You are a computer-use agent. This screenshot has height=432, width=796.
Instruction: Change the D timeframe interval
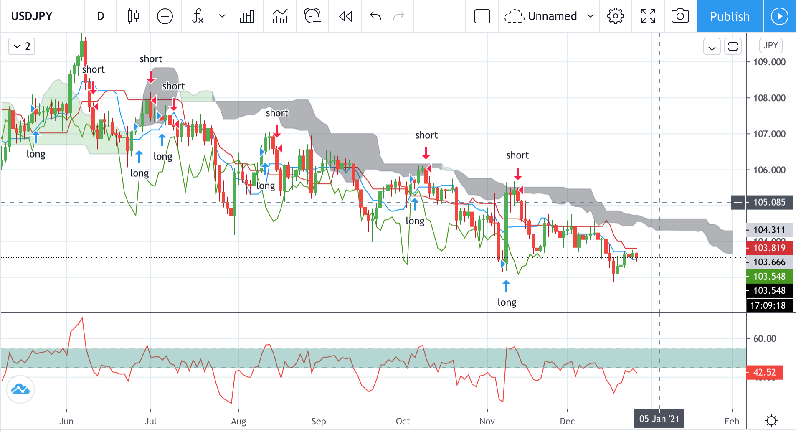[x=101, y=16]
